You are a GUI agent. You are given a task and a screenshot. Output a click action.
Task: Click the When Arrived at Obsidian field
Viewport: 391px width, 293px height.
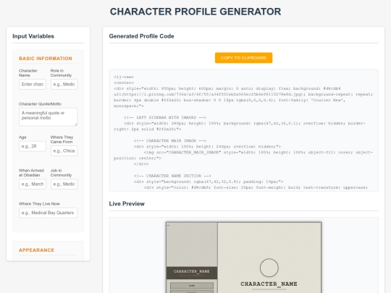pyautogui.click(x=33, y=184)
